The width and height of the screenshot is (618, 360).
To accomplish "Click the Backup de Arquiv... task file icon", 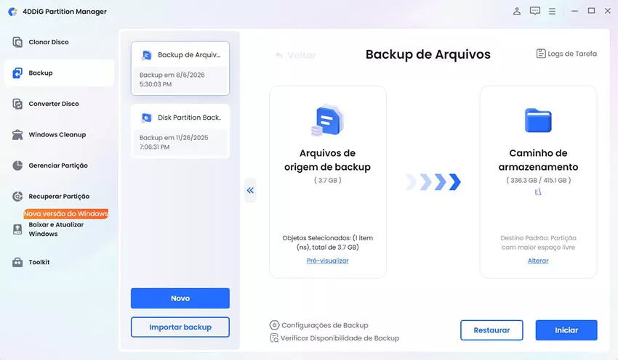I will (x=147, y=55).
